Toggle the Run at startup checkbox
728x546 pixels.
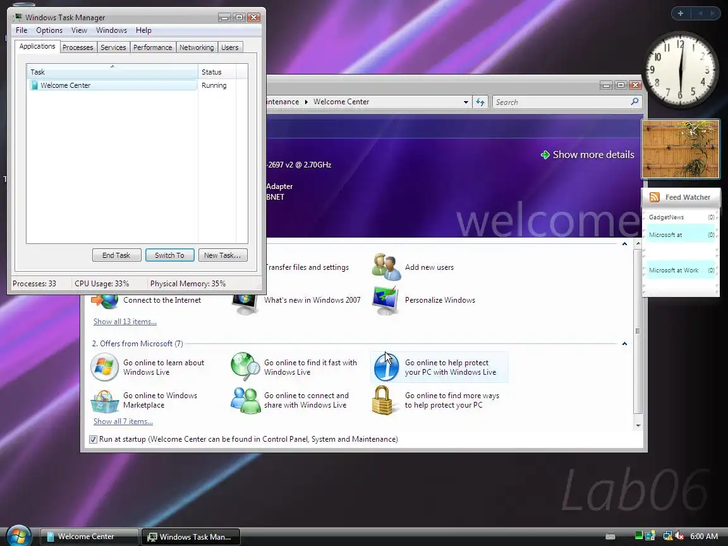[94, 439]
